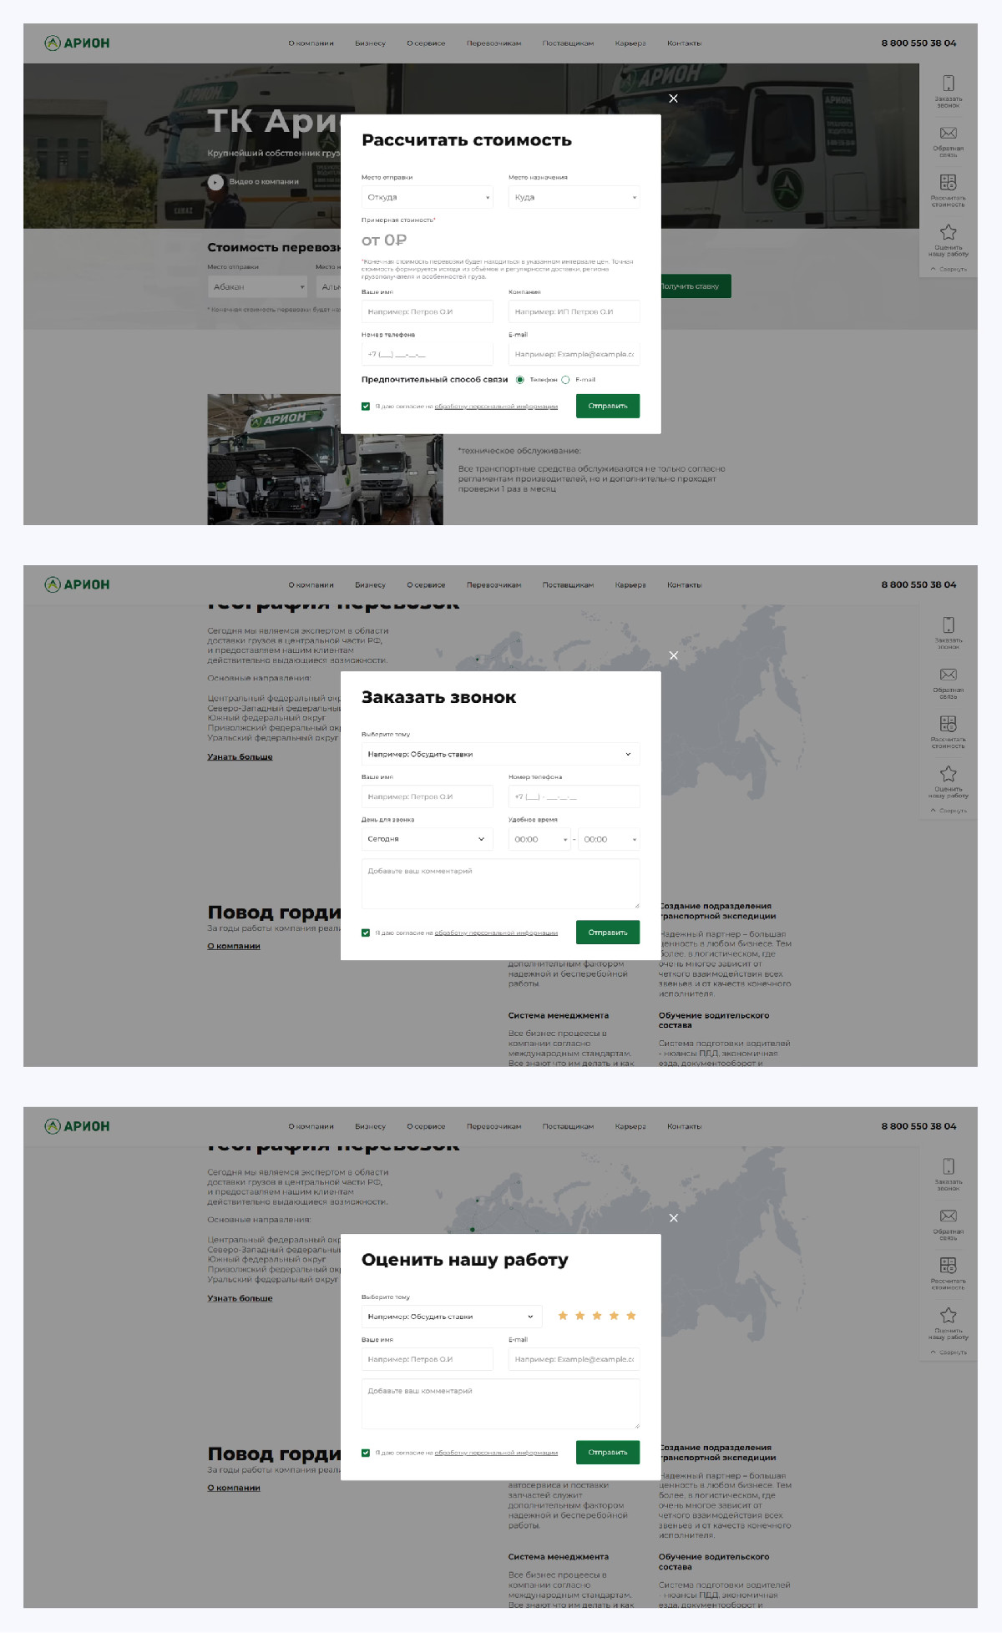Close the Рассчитать стоимость popup with X

pyautogui.click(x=673, y=99)
